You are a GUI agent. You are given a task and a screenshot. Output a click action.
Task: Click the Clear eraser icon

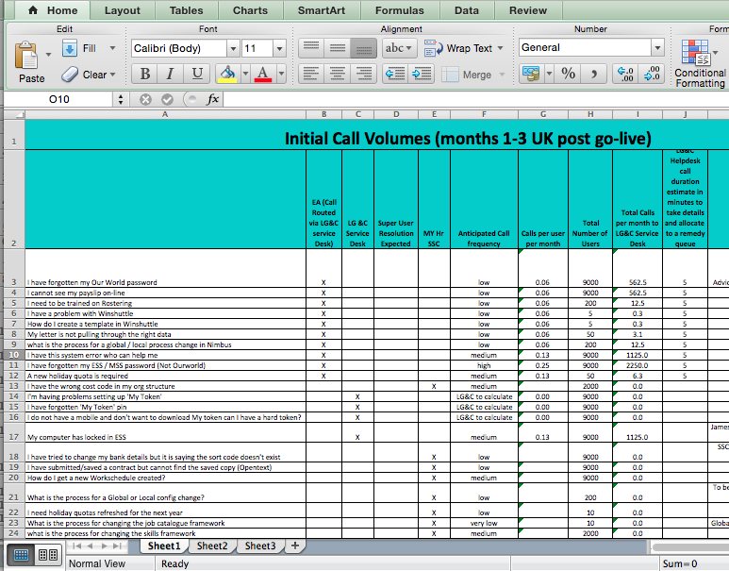[70, 75]
